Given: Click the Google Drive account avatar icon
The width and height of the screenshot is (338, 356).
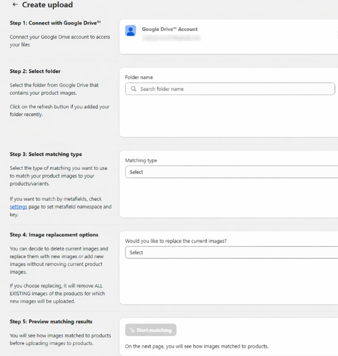Looking at the screenshot, I should [x=130, y=30].
